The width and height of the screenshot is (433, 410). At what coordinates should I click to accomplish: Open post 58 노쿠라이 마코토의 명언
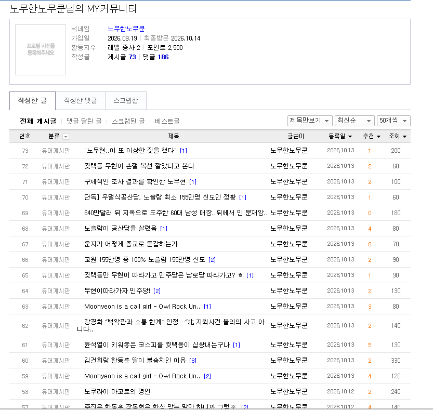coord(117,391)
